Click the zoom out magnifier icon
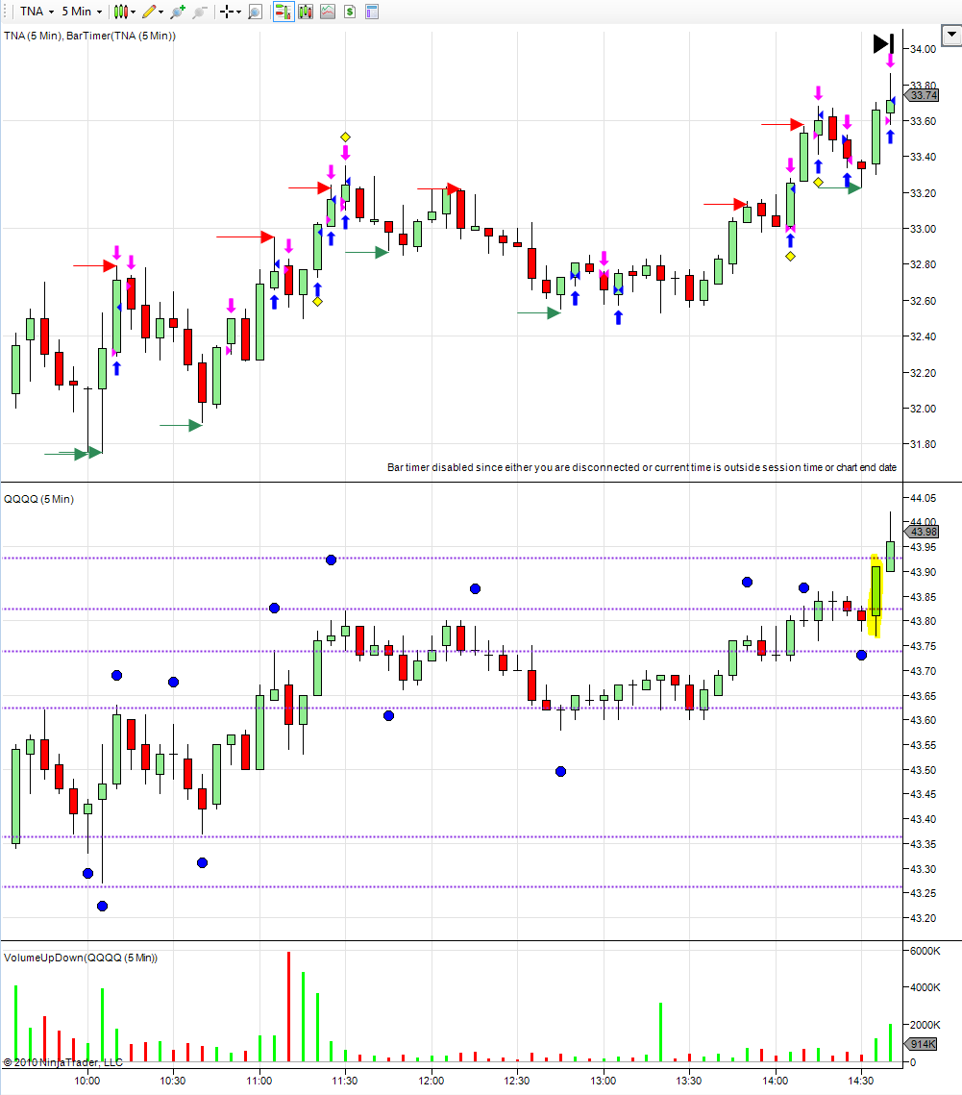This screenshot has height=1095, width=962. [200, 12]
